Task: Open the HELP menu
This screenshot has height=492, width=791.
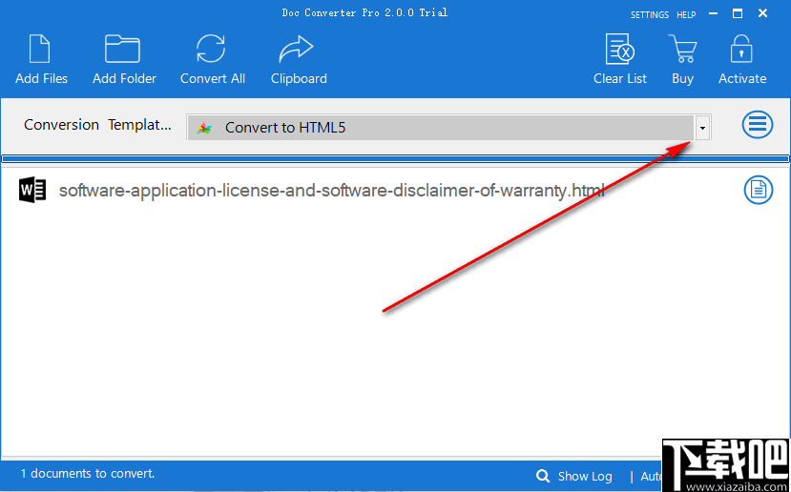Action: point(686,15)
